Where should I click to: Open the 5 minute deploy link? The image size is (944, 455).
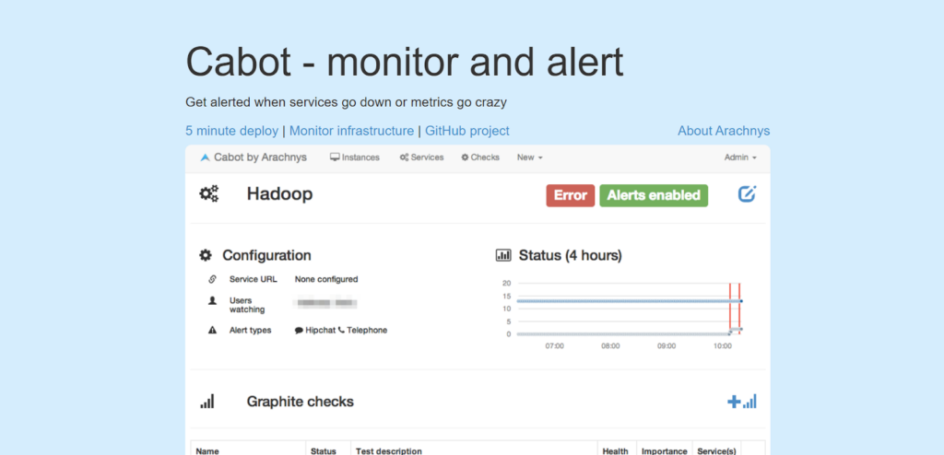[x=231, y=131]
